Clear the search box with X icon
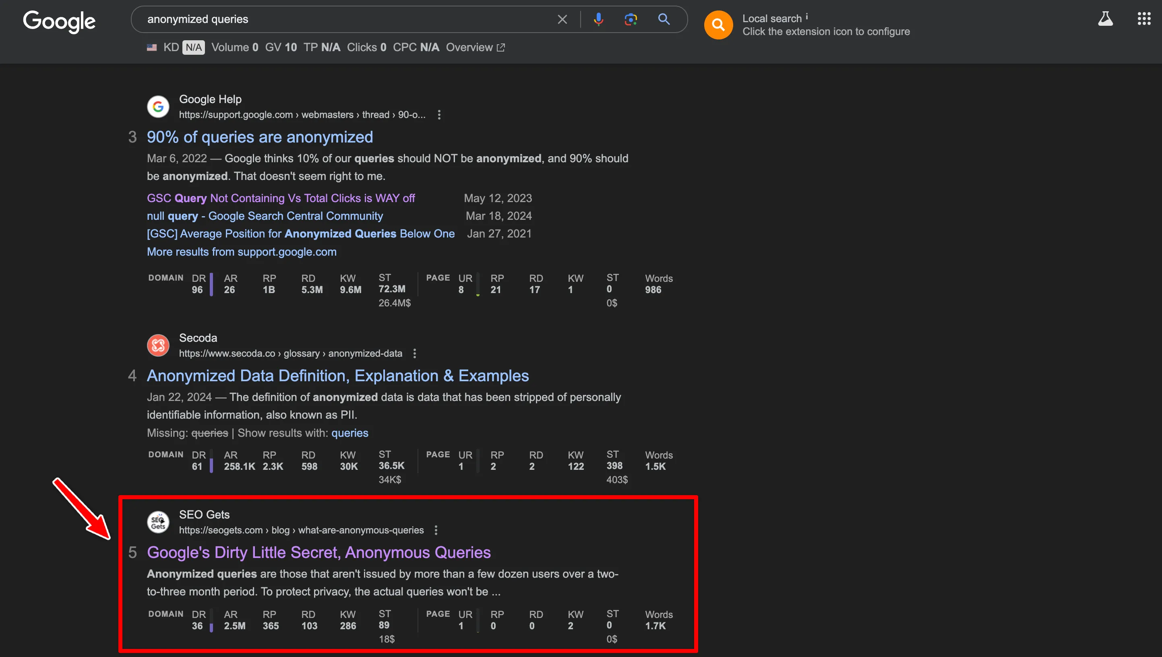The width and height of the screenshot is (1162, 657). pos(562,19)
